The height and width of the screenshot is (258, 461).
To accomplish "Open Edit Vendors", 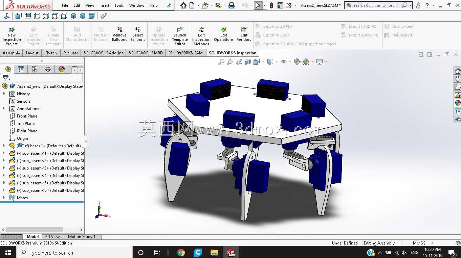I will tap(244, 34).
